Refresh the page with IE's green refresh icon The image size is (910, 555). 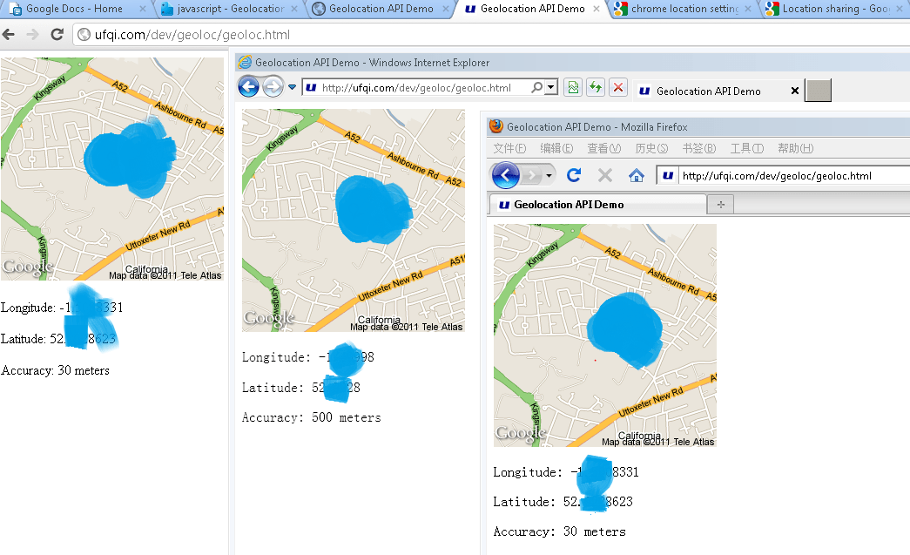click(x=595, y=87)
